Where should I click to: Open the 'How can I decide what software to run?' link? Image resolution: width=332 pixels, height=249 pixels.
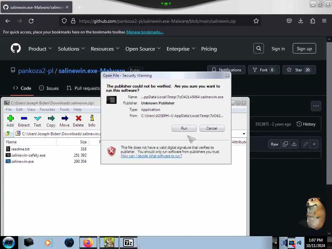point(151,156)
